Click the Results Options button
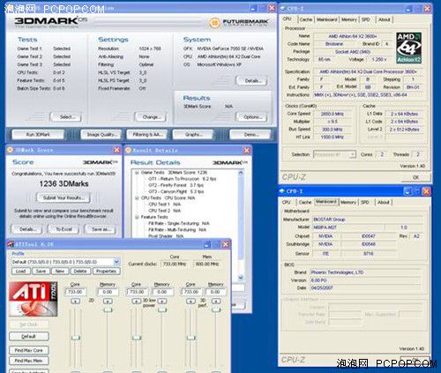The height and width of the screenshot is (373, 441). pos(251,117)
